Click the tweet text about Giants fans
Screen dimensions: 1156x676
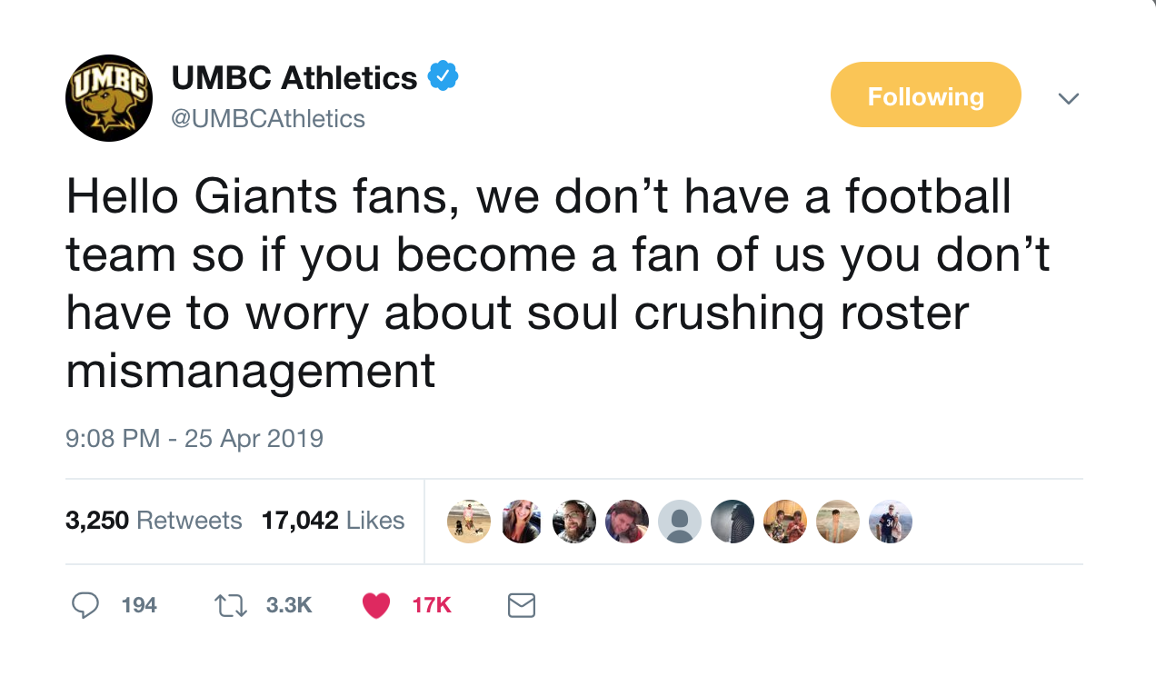point(558,284)
